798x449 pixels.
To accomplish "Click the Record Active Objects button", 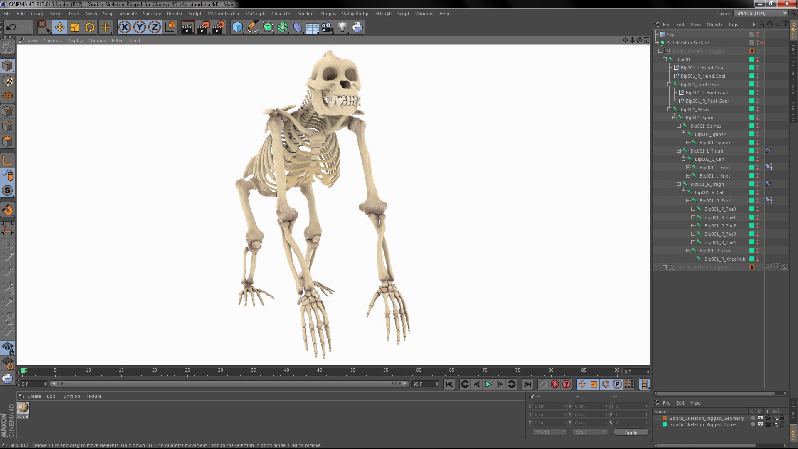I will pyautogui.click(x=543, y=384).
